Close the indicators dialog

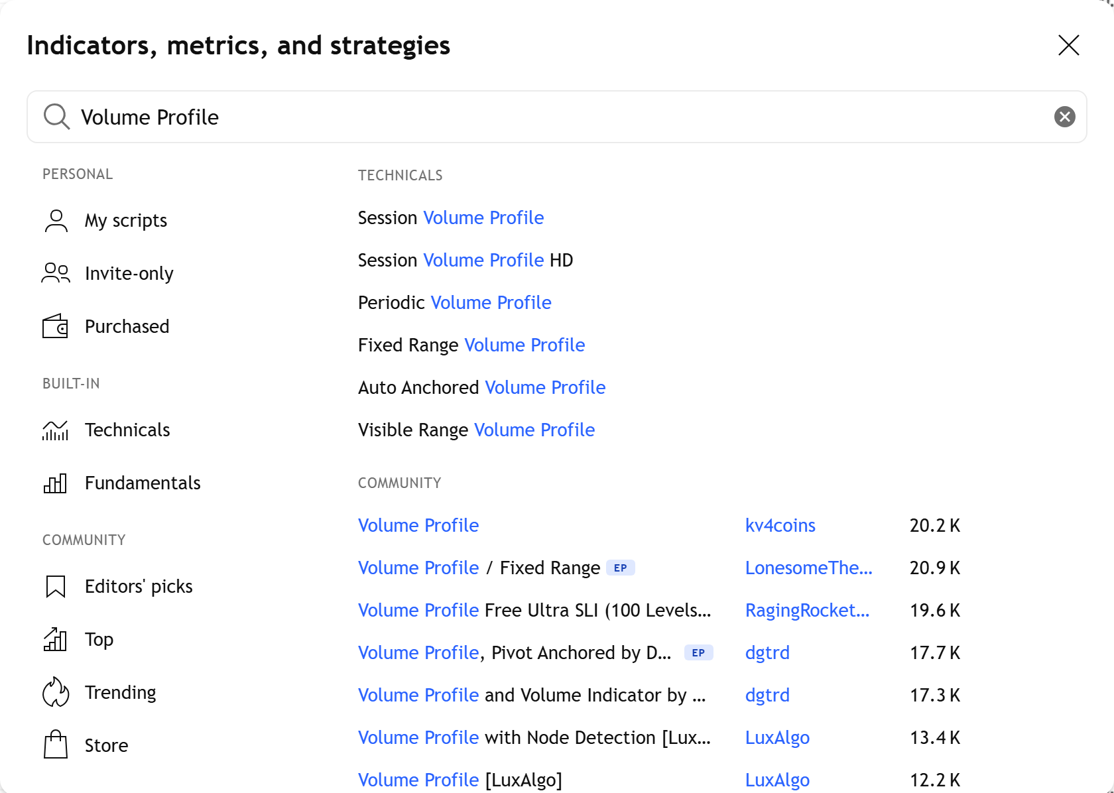point(1069,45)
